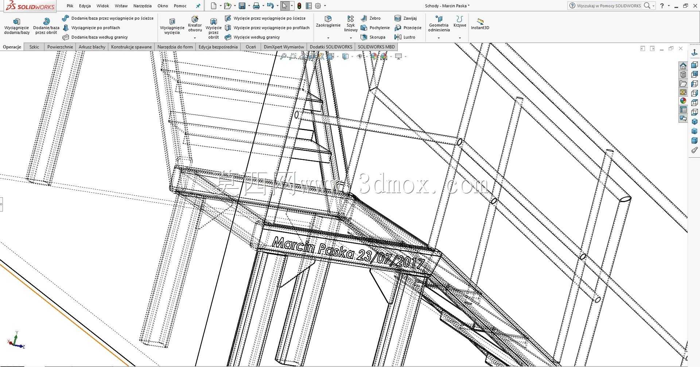Switch to Edycja bezpośrednia tab
This screenshot has height=367, width=700.
[218, 47]
